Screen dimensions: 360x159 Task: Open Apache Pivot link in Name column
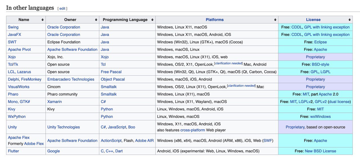(x=19, y=50)
